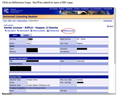Switch to the ADMIN tab
120x97 pixels.
[x=26, y=35]
